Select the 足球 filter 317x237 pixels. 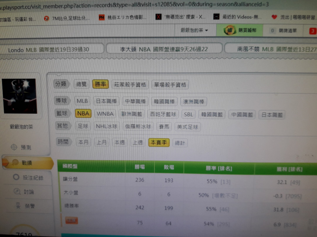[83, 126]
